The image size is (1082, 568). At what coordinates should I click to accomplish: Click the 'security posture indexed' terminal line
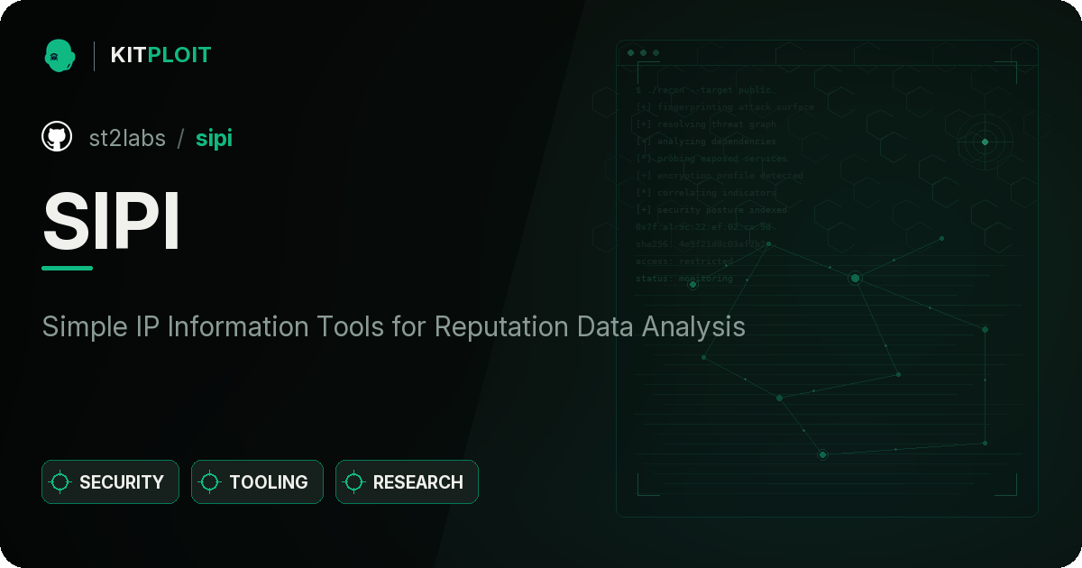tap(711, 210)
